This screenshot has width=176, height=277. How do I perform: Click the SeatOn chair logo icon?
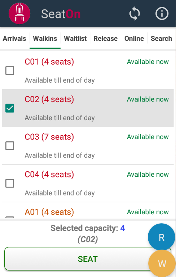pos(19,13)
